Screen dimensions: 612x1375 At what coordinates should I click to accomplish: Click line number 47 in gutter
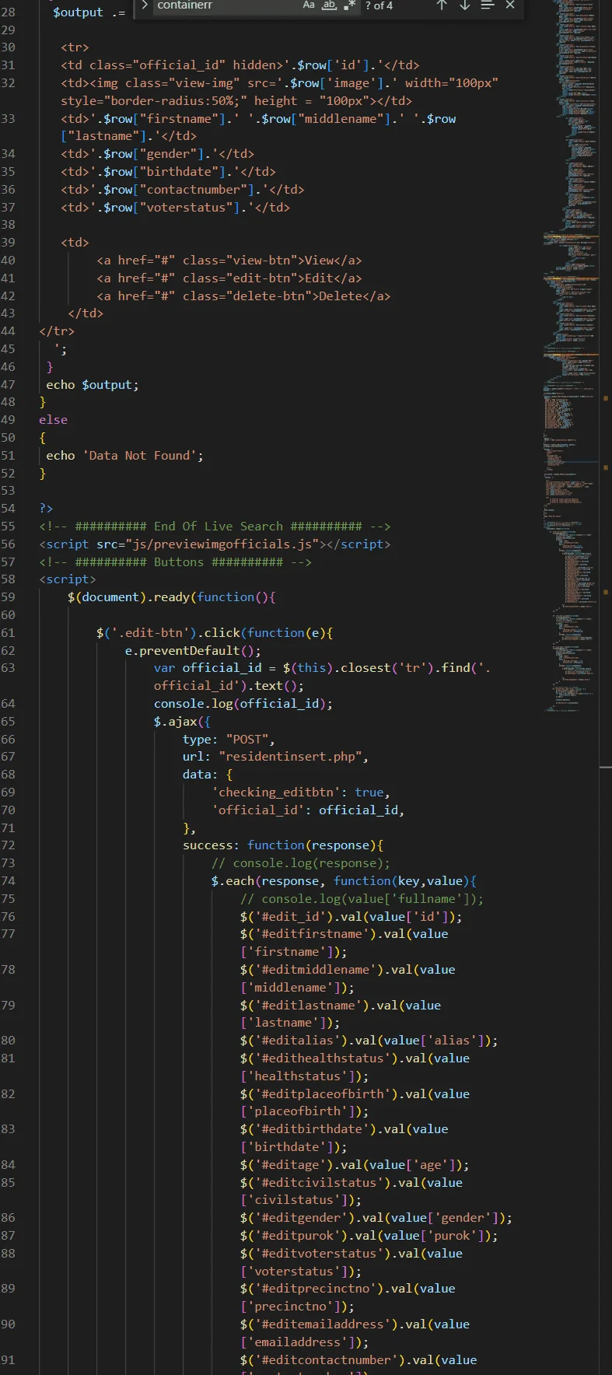[8, 384]
